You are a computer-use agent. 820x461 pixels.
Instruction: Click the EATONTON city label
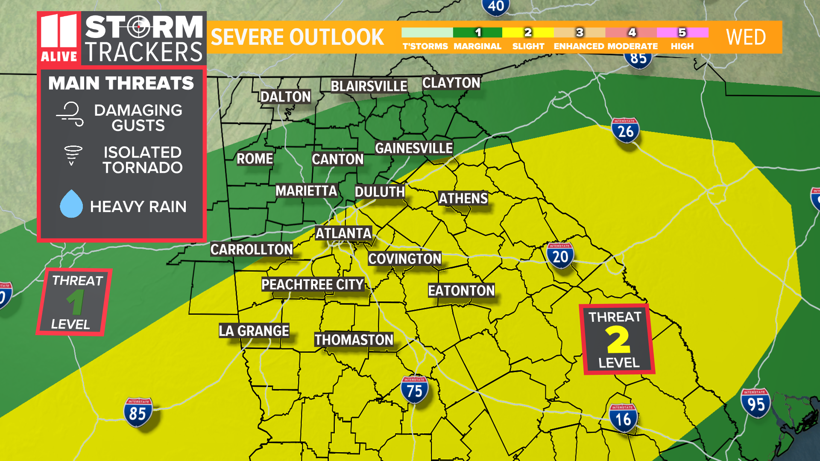[x=462, y=291]
